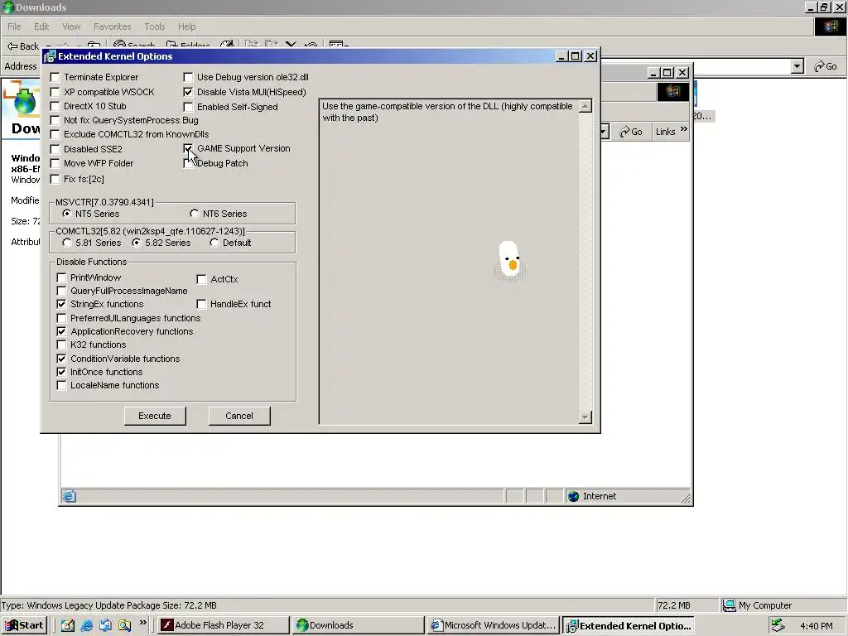The image size is (848, 636).
Task: Click the Cancel button
Action: 239,416
